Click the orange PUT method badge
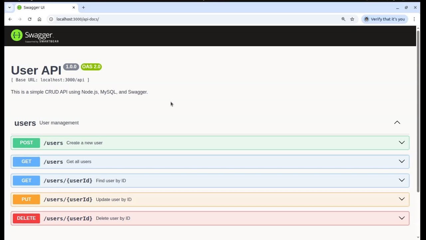 pos(26,199)
